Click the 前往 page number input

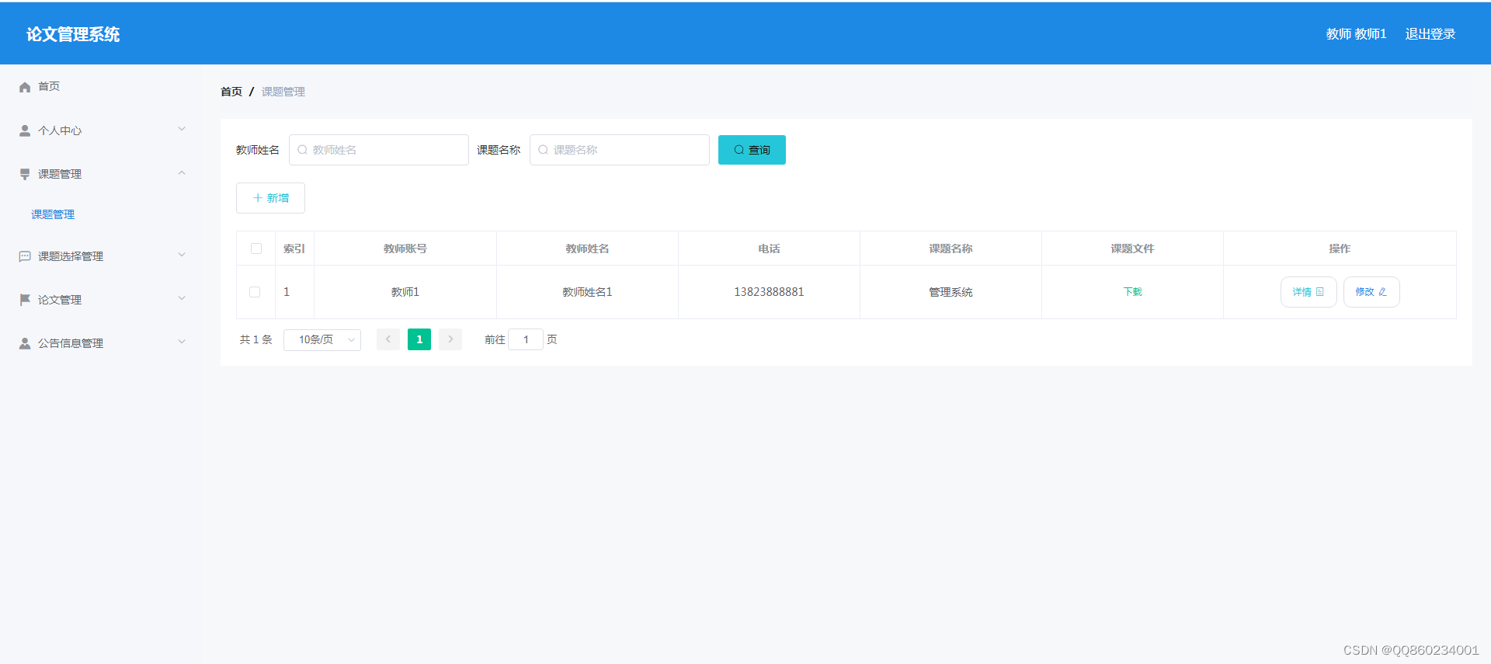(526, 339)
